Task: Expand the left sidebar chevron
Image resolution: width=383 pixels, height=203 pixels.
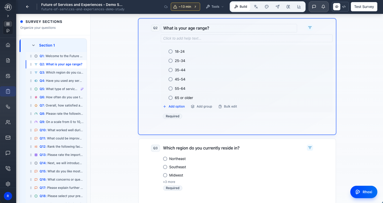Action: 8,16
